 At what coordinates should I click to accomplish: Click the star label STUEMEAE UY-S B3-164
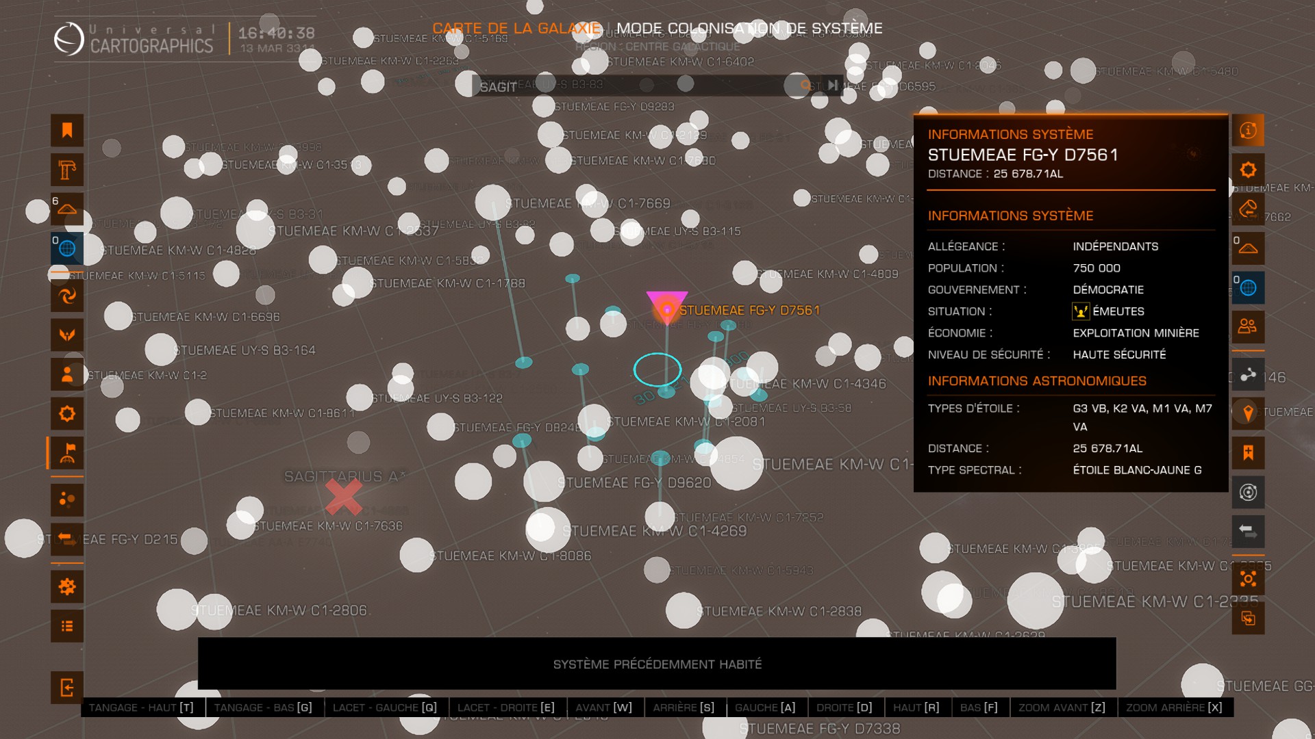click(x=245, y=350)
